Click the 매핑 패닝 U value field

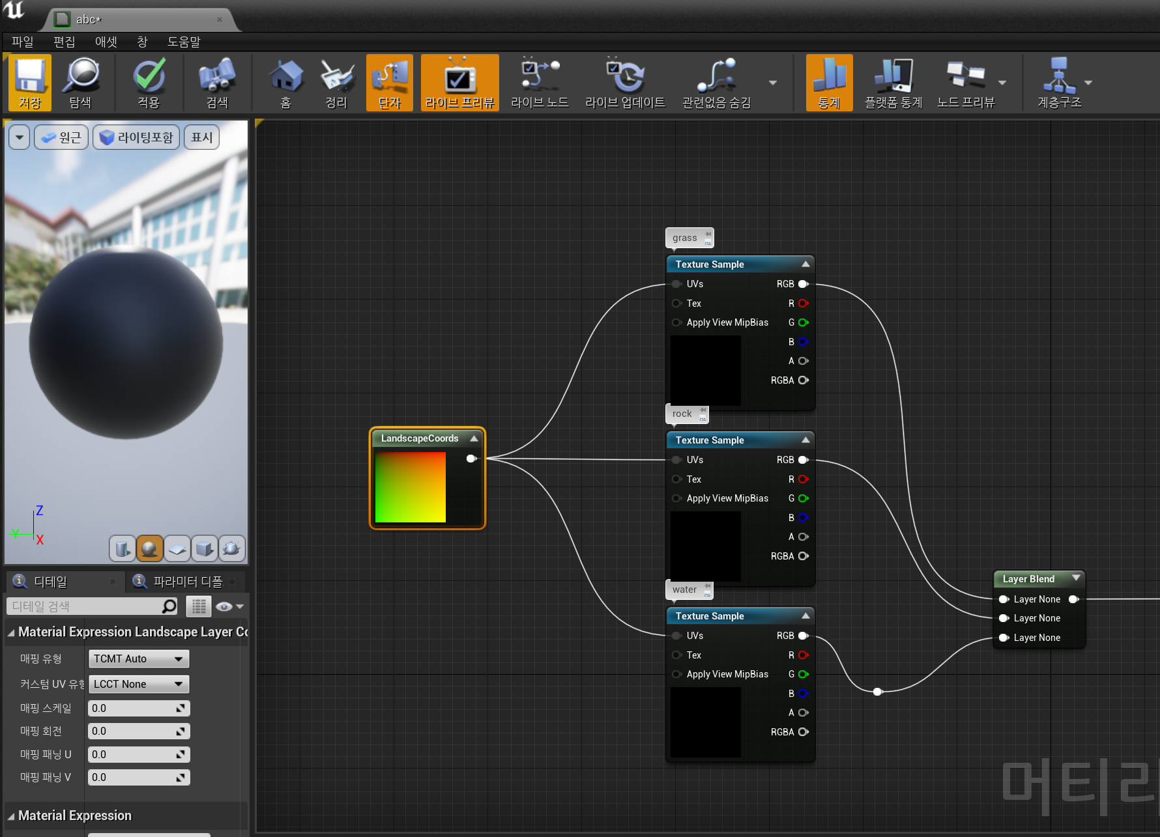139,754
